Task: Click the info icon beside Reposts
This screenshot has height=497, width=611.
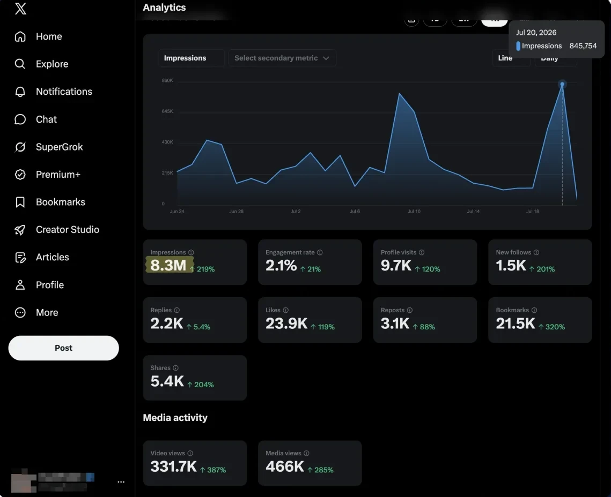Action: pyautogui.click(x=409, y=310)
